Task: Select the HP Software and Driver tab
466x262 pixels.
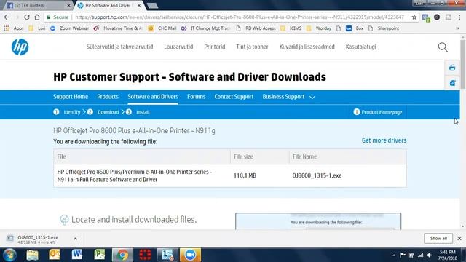Action: pyautogui.click(x=108, y=5)
